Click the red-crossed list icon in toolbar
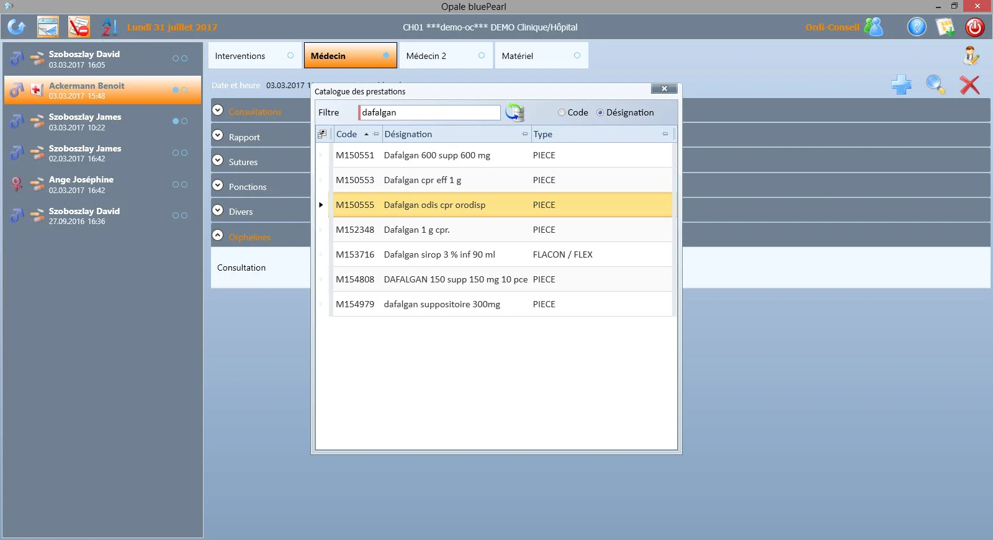Screen dimensions: 993x540 (79, 27)
